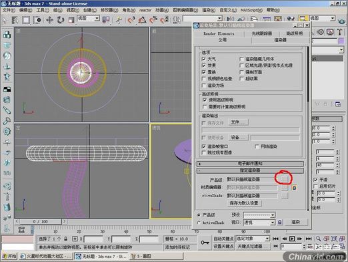Click the 关键点过滤器 Key Filters button

[253, 246]
